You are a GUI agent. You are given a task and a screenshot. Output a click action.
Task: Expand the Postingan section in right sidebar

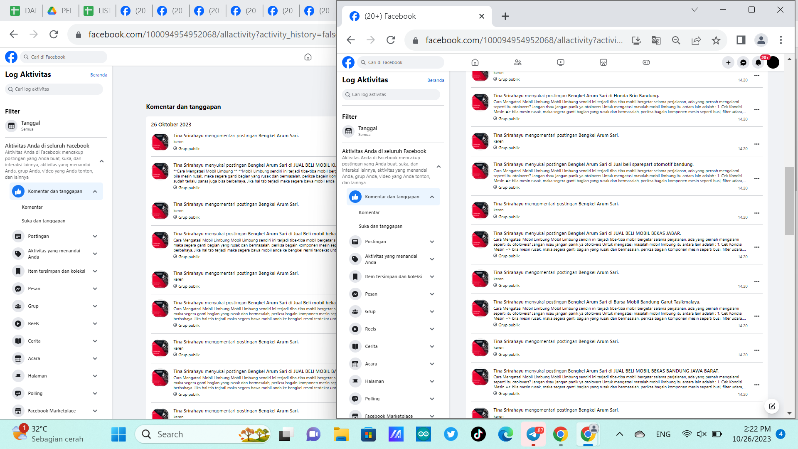click(432, 242)
